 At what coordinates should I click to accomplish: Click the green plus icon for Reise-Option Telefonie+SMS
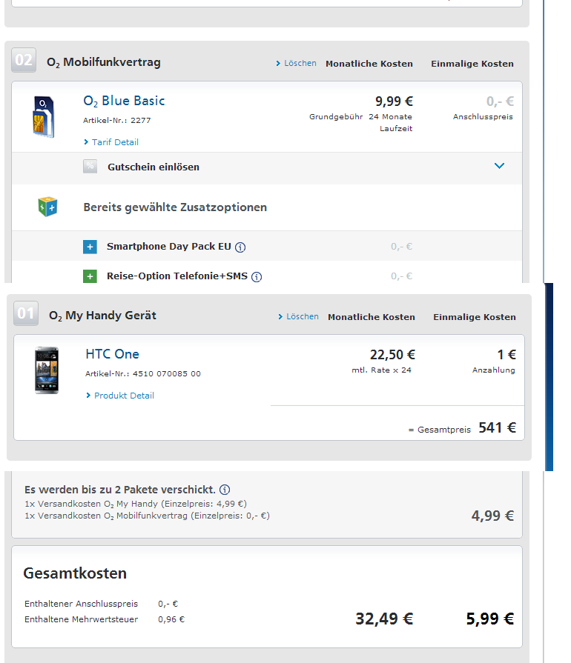click(x=90, y=276)
